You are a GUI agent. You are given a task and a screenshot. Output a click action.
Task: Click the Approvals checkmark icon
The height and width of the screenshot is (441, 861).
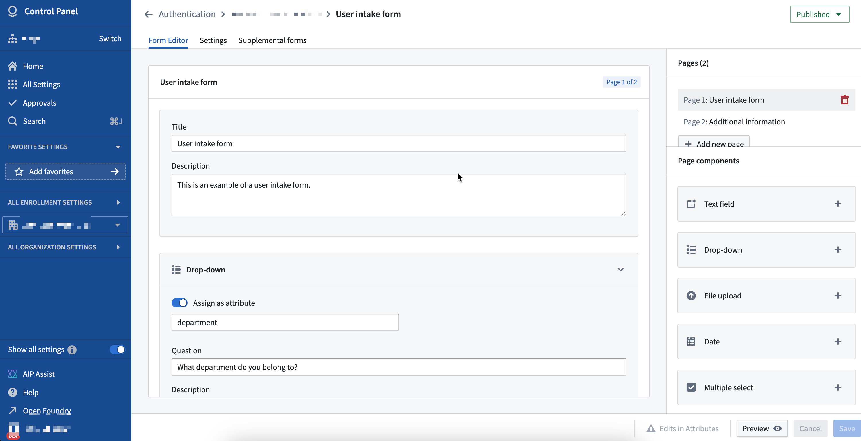(13, 103)
